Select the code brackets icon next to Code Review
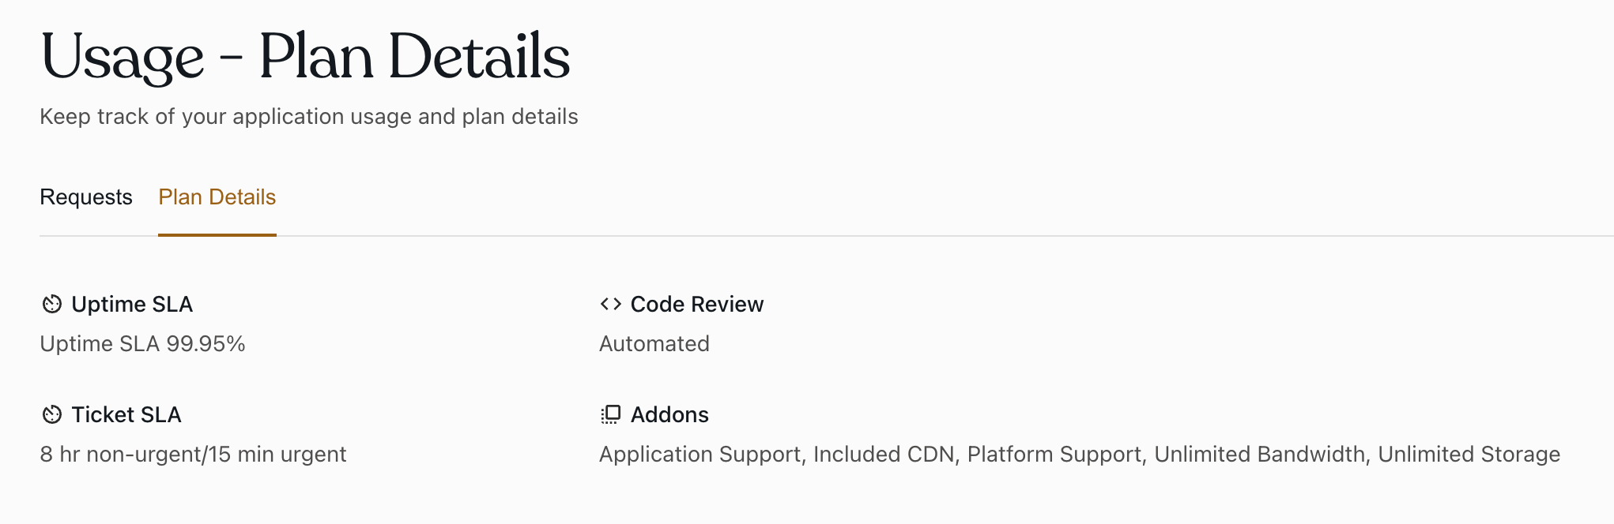Image resolution: width=1614 pixels, height=524 pixels. pos(609,304)
